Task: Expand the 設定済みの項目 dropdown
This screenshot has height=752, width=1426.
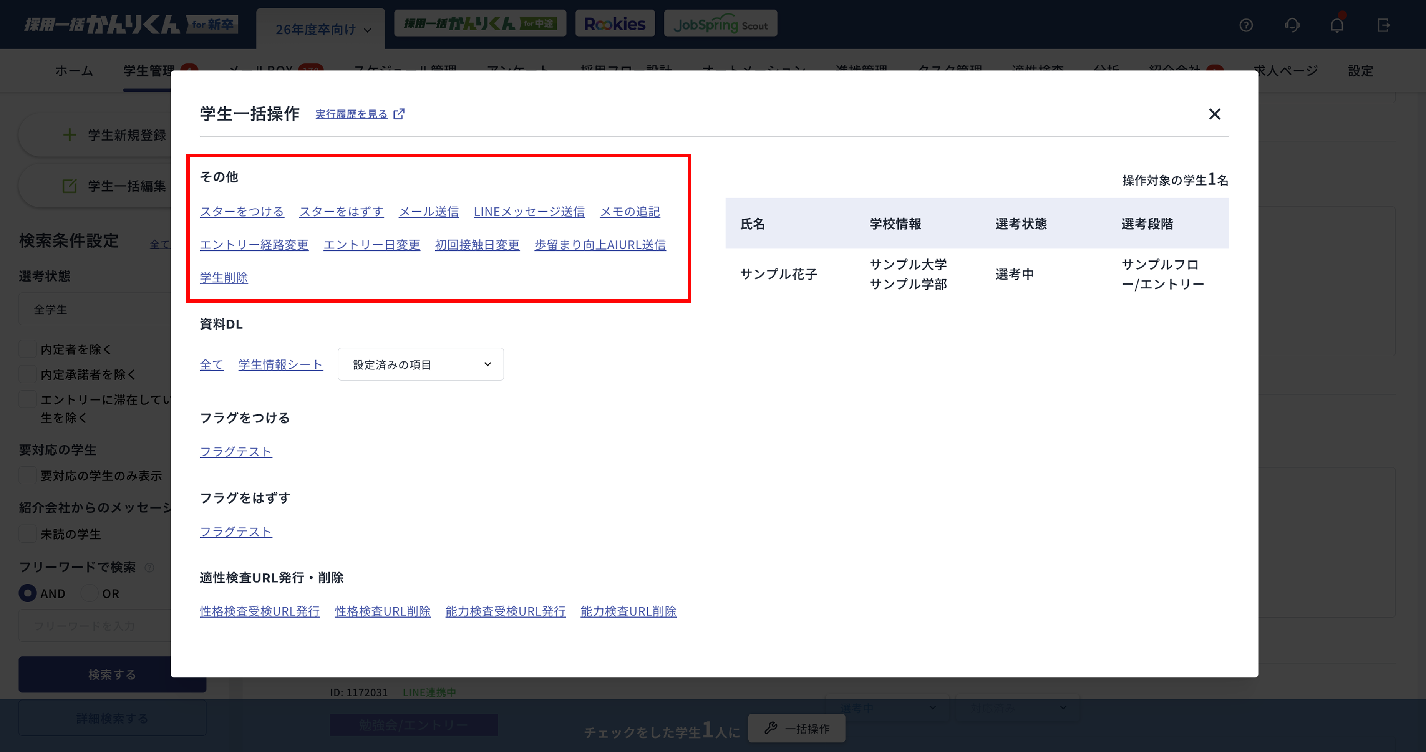Action: pos(421,364)
